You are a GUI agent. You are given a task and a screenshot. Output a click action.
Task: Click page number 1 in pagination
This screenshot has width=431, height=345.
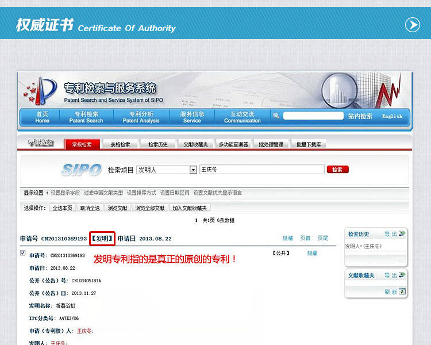[197, 220]
